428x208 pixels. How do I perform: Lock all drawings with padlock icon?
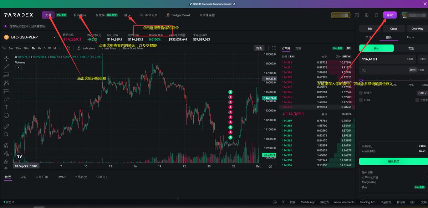6,162
